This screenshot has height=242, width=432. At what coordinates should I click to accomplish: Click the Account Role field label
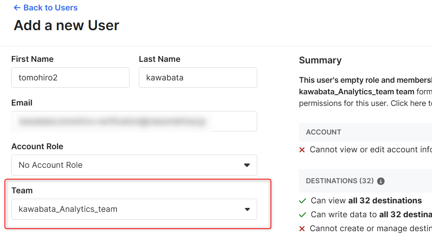point(38,147)
